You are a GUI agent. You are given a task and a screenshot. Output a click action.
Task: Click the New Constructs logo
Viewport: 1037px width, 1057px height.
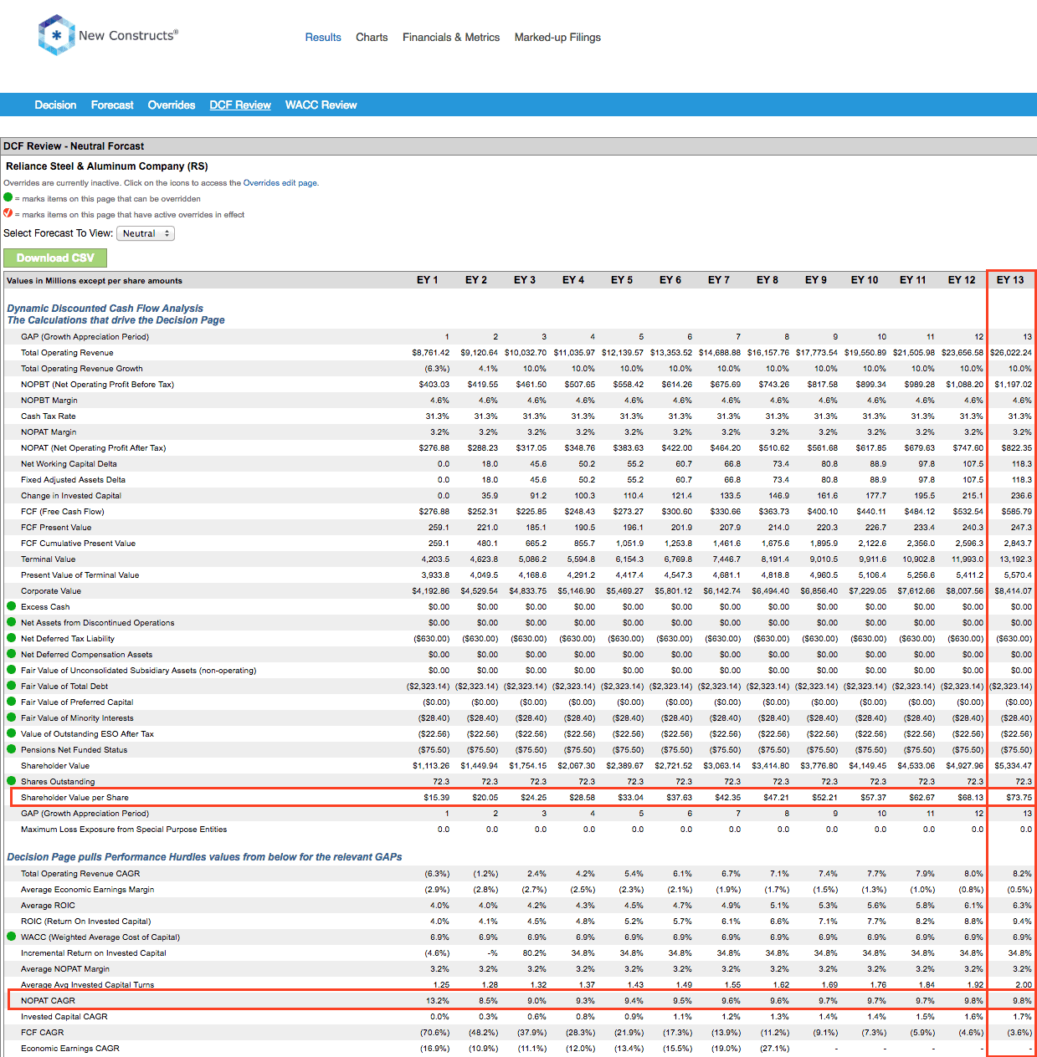(108, 35)
